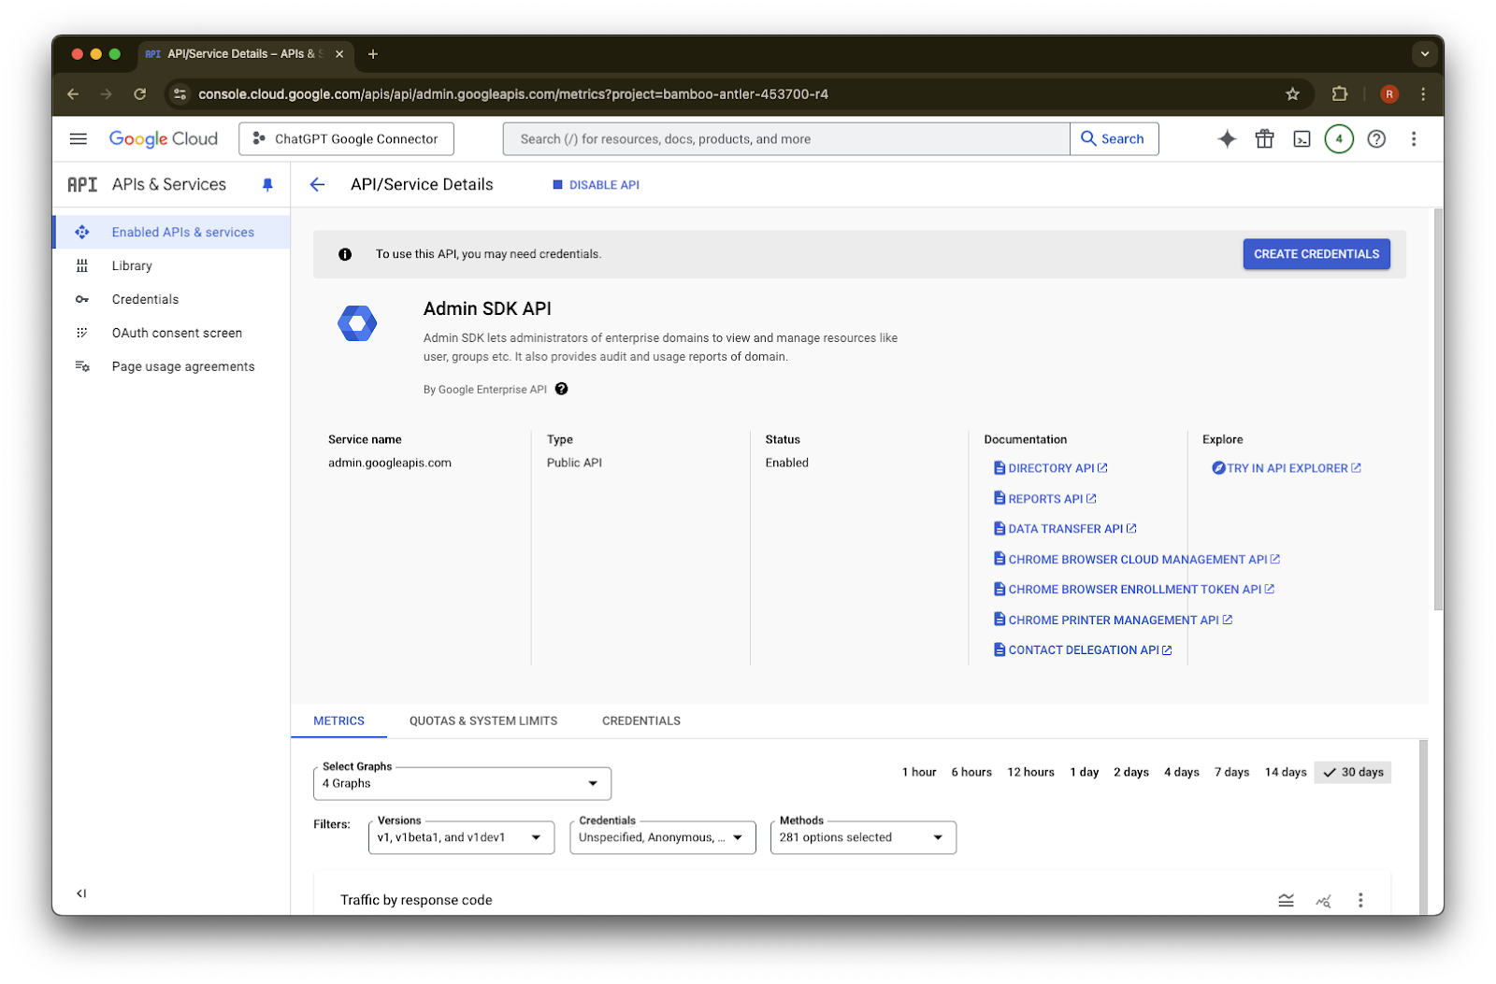
Task: Open the Versions filter dropdown
Action: coord(461,837)
